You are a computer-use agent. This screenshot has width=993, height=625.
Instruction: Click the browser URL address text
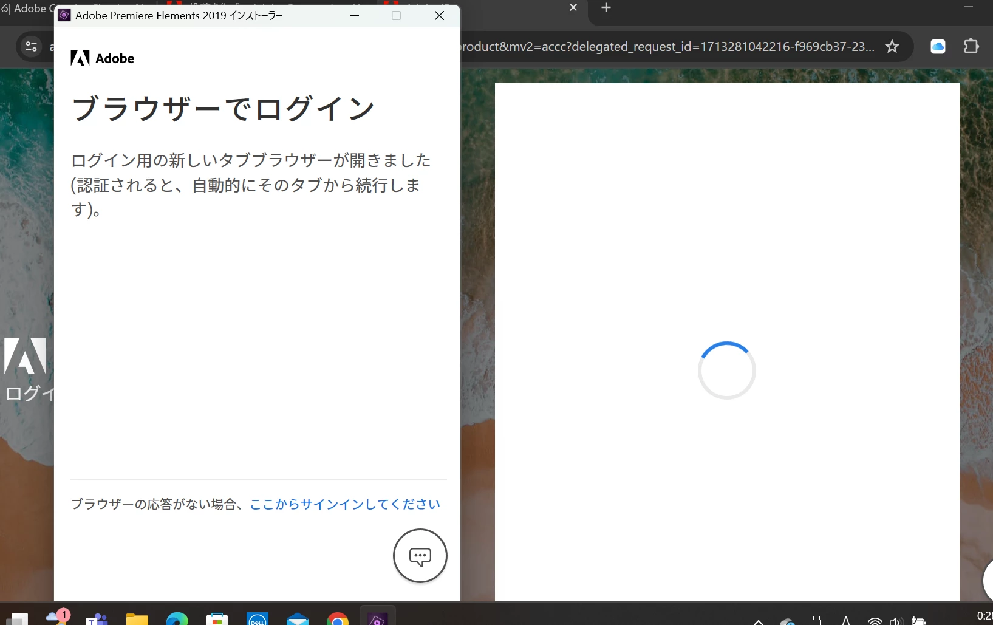(x=668, y=47)
